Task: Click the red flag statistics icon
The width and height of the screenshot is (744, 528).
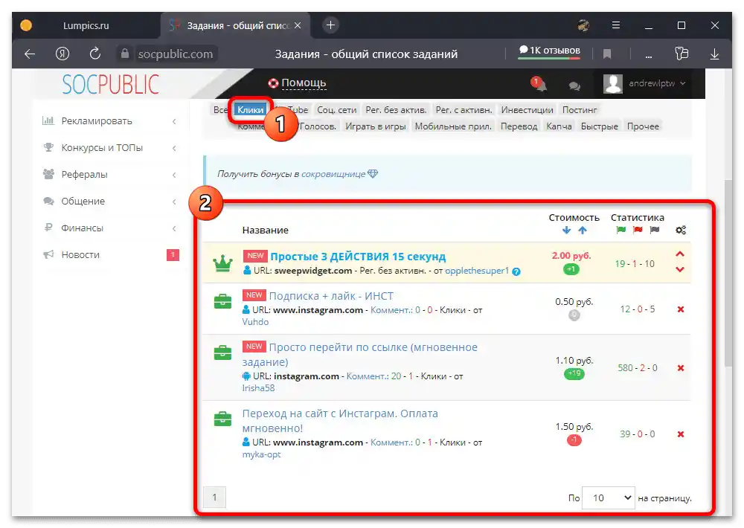Action: coord(638,230)
